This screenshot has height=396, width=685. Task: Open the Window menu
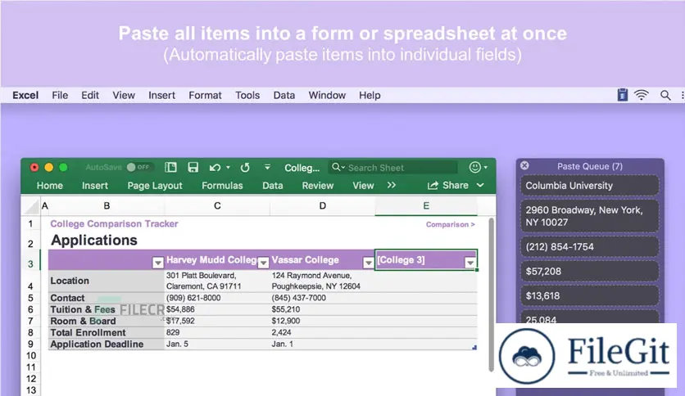click(327, 96)
